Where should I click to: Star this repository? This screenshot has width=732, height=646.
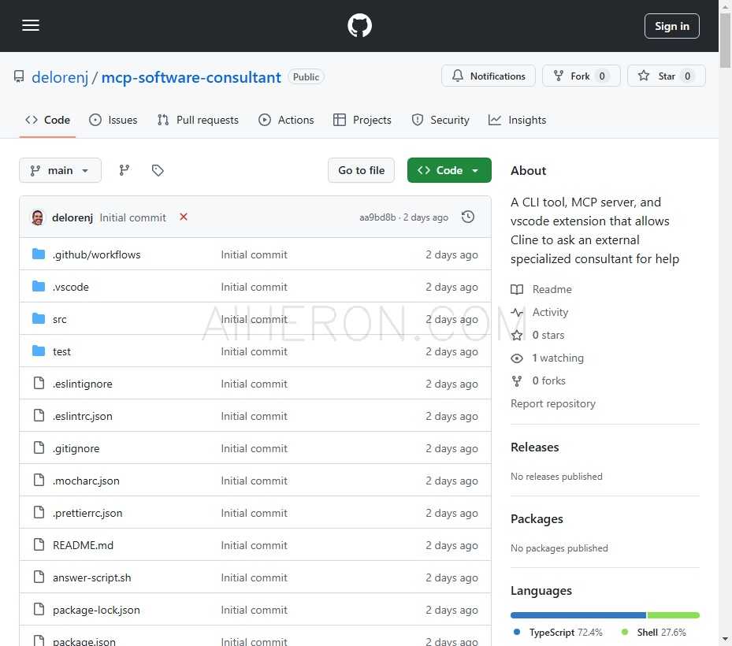(666, 76)
